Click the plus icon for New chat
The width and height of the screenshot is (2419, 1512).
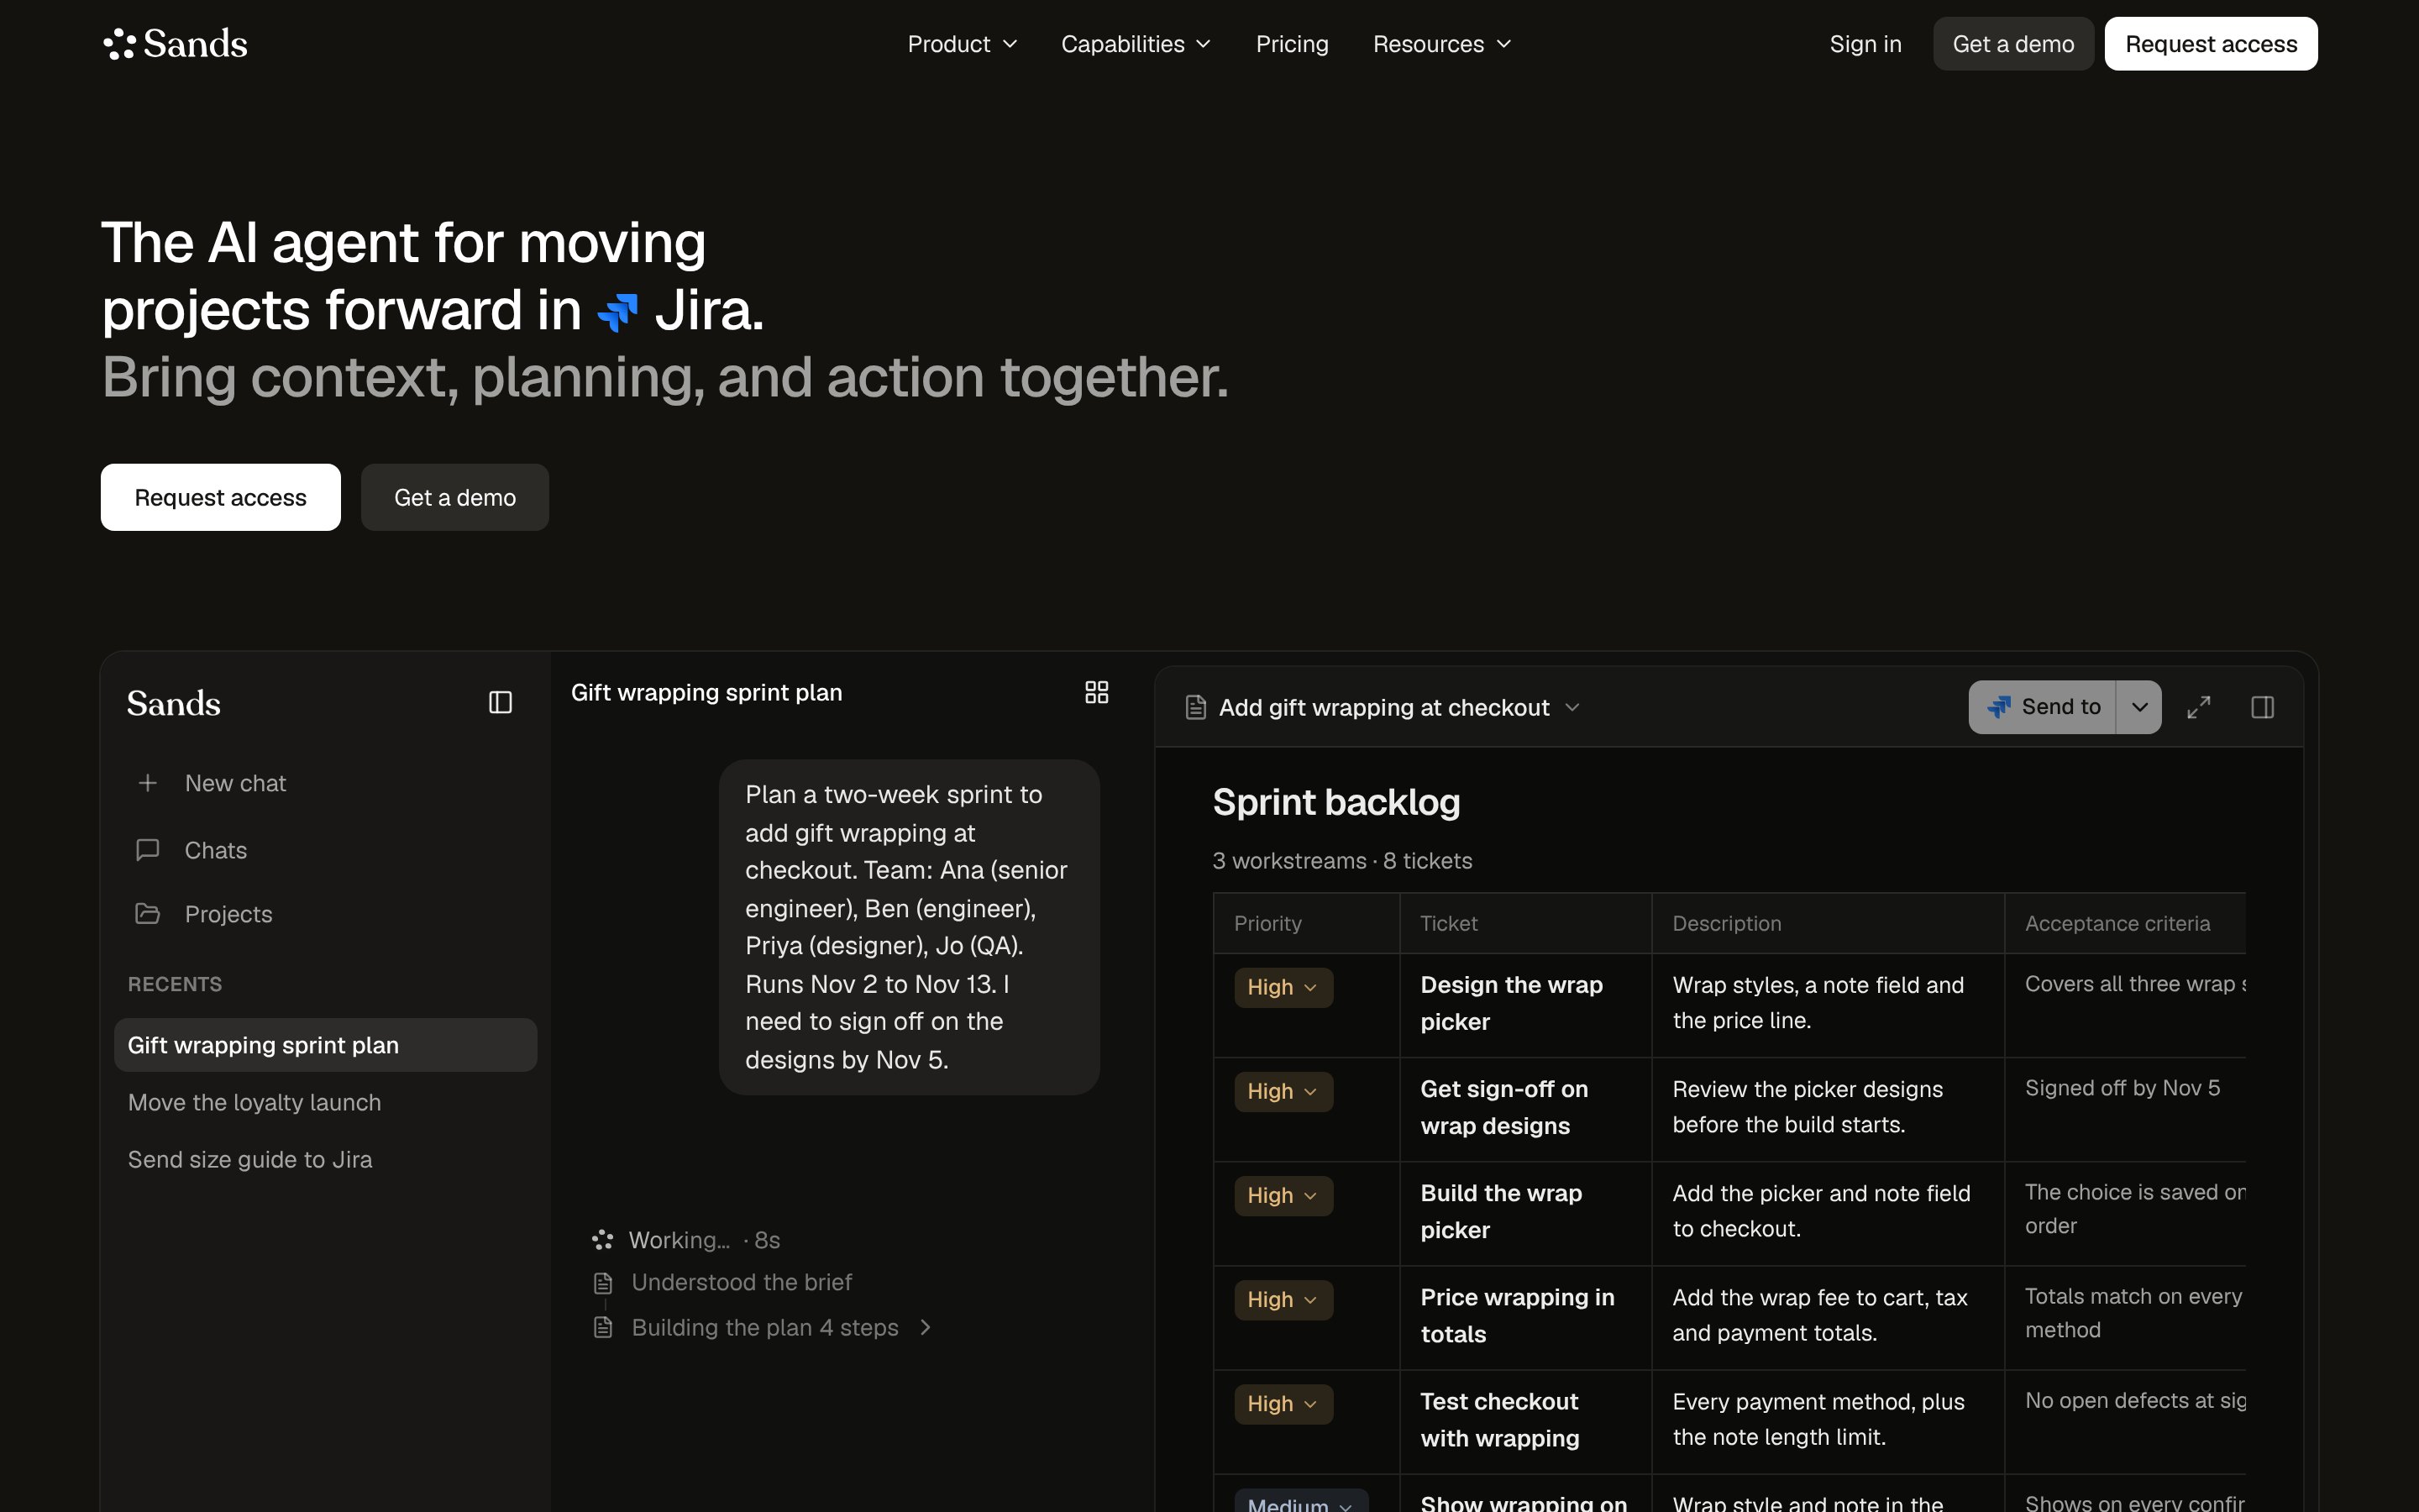147,783
